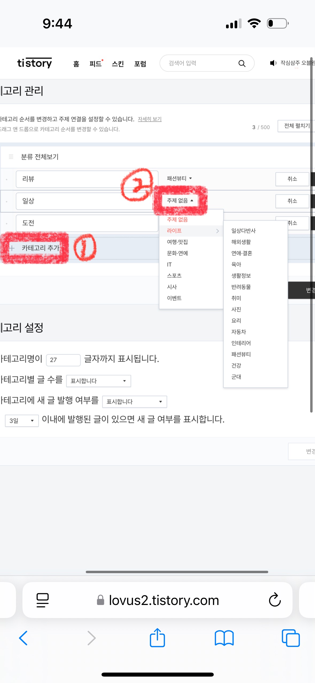Image resolution: width=315 pixels, height=683 pixels.
Task: Click the 분류 전체보기 row
Action: point(158,157)
